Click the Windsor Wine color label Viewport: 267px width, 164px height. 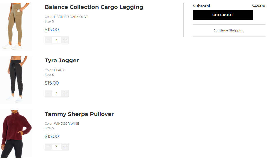point(66,124)
